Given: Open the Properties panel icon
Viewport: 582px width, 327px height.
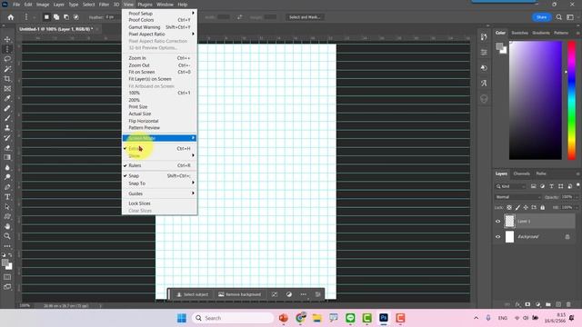Looking at the screenshot, I should [x=484, y=53].
